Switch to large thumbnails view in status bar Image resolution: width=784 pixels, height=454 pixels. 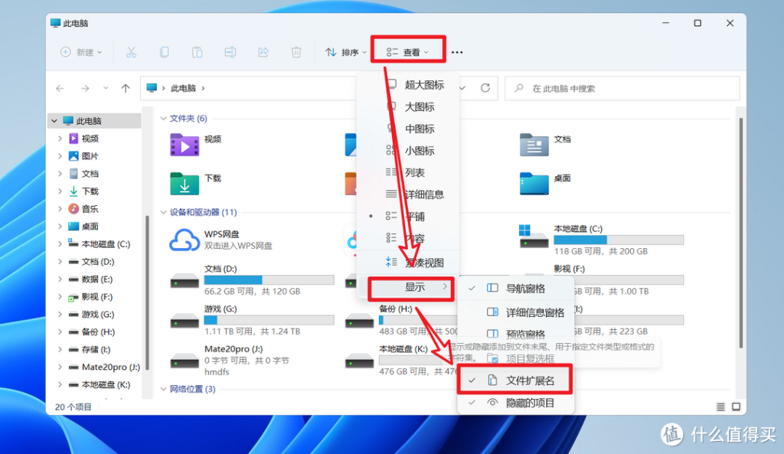tap(736, 407)
